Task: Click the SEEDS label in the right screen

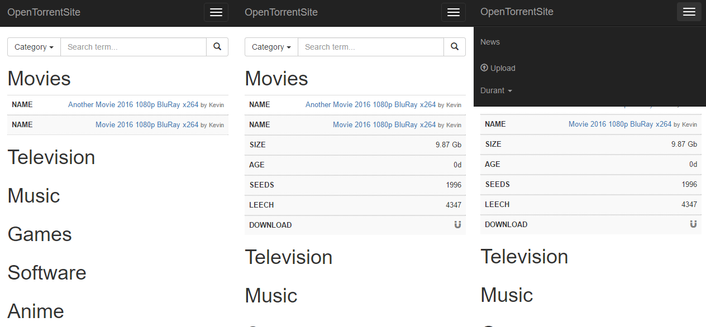Action: pyautogui.click(x=497, y=184)
